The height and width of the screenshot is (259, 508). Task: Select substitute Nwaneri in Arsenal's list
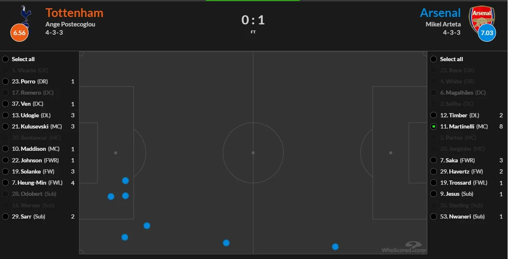click(x=434, y=216)
